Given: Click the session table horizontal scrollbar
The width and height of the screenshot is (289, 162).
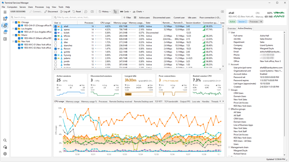Looking at the screenshot, I should [x=104, y=69].
